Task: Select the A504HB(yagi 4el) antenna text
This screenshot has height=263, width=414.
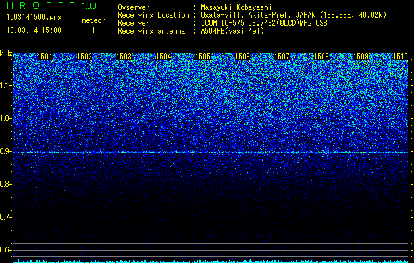Action: coord(232,31)
